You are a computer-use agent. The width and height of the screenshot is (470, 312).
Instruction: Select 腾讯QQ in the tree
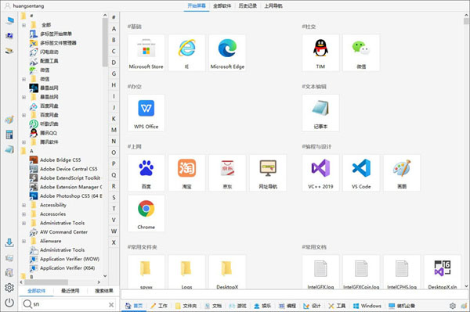click(49, 133)
